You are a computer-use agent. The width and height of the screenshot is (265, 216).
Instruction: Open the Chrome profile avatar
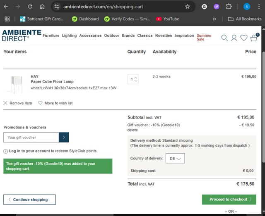point(247,7)
